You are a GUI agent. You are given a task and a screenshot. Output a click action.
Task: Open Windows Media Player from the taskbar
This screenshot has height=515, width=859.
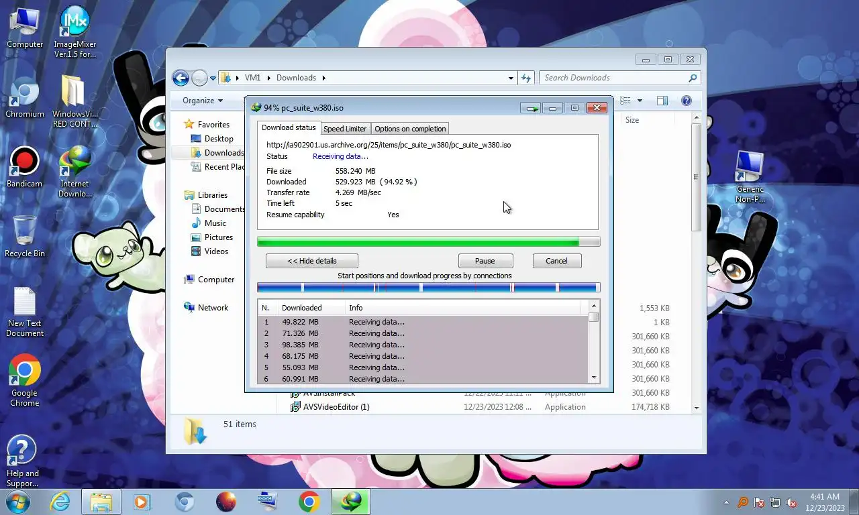click(142, 502)
